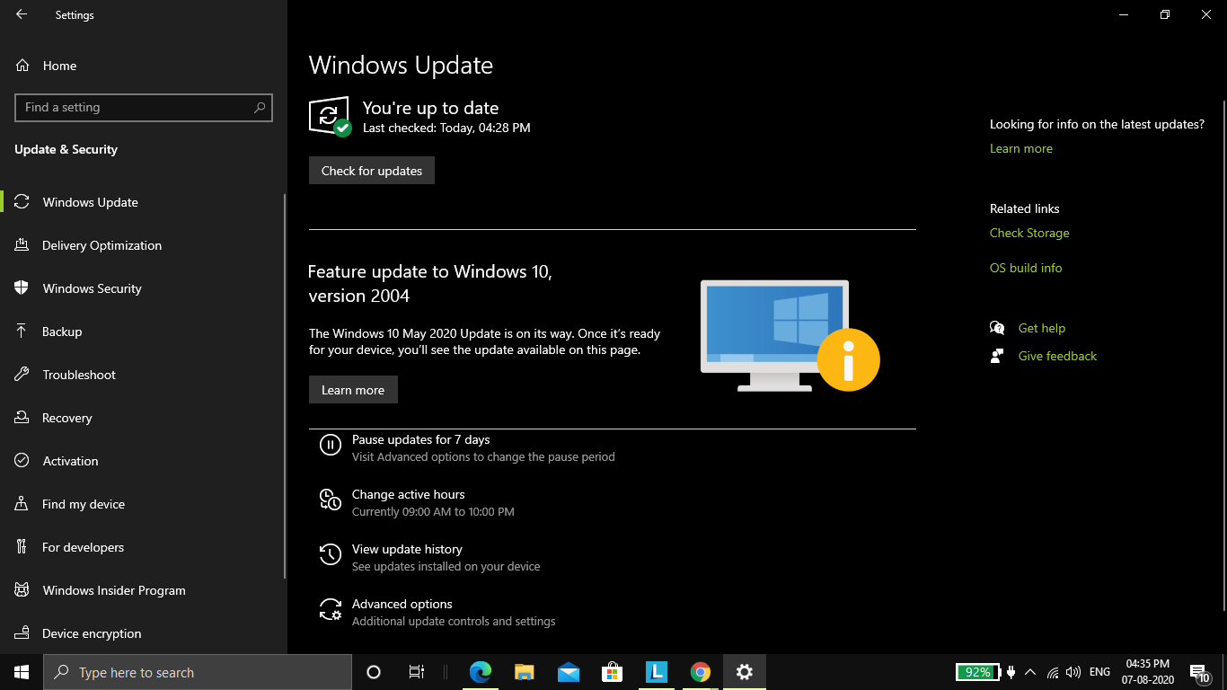1227x690 pixels.
Task: Click the For developers tools icon
Action: click(22, 547)
